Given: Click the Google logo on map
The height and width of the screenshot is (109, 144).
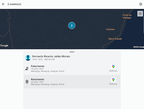Looking at the screenshot, I should (x=4, y=45).
